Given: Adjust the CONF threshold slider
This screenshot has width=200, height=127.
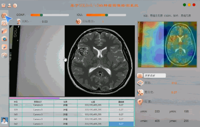Looking at the screenshot, I should pyautogui.click(x=50, y=15).
